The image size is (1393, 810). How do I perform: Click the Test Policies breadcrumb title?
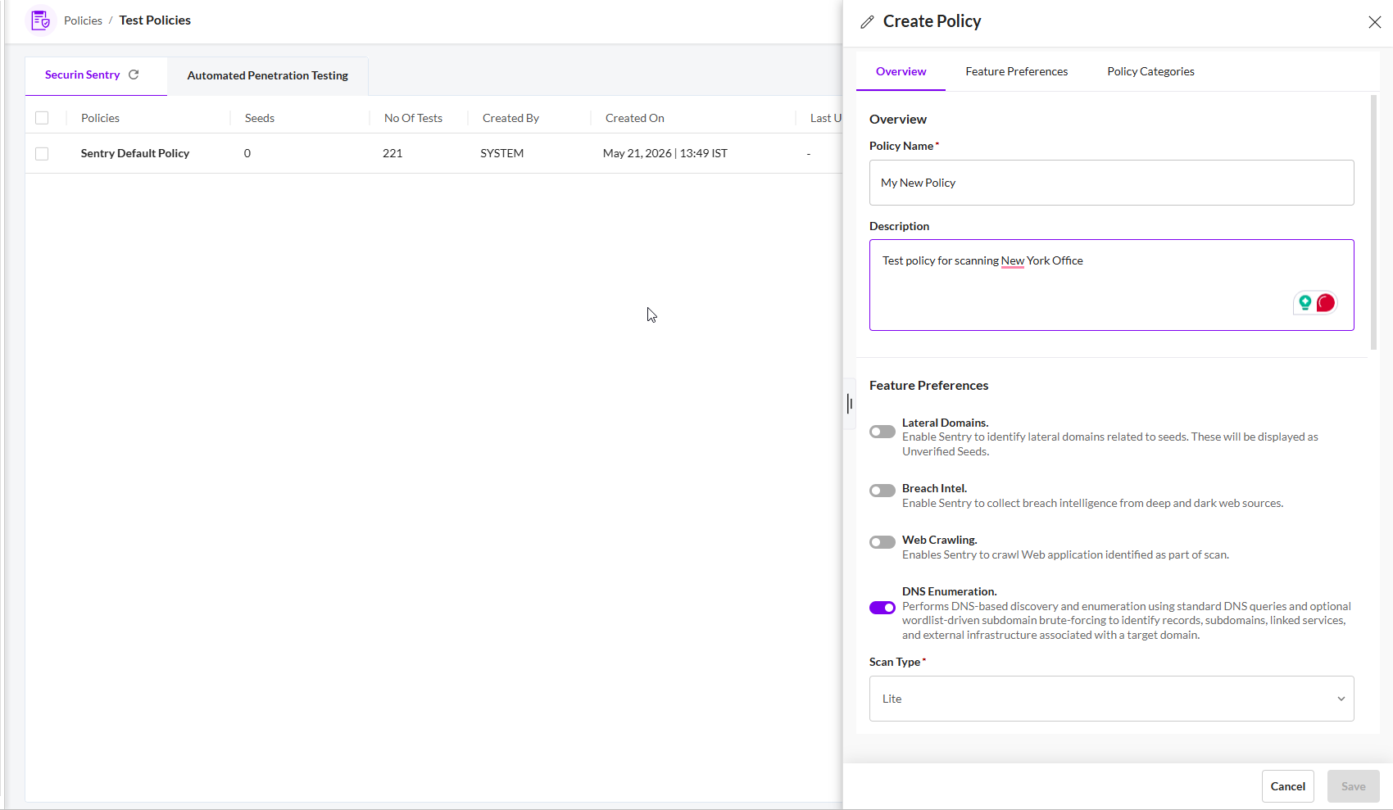click(x=155, y=20)
